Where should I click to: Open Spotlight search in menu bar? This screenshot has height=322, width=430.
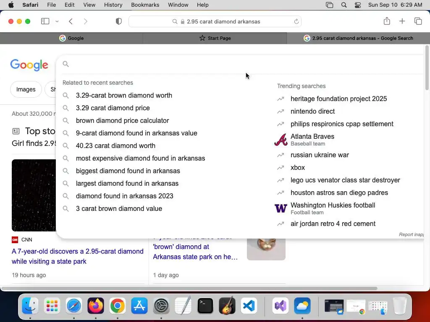click(x=344, y=5)
